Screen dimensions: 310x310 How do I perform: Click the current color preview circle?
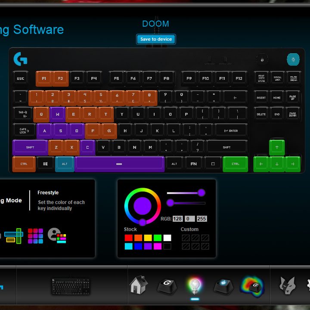coord(143,206)
